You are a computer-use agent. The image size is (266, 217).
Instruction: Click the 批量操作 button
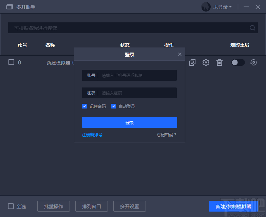tap(54, 206)
